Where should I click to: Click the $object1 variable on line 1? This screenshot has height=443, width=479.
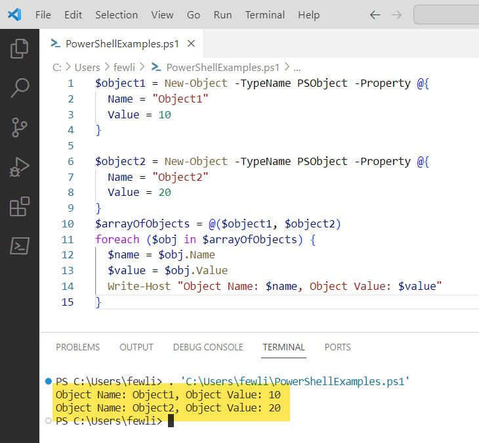[x=120, y=83]
